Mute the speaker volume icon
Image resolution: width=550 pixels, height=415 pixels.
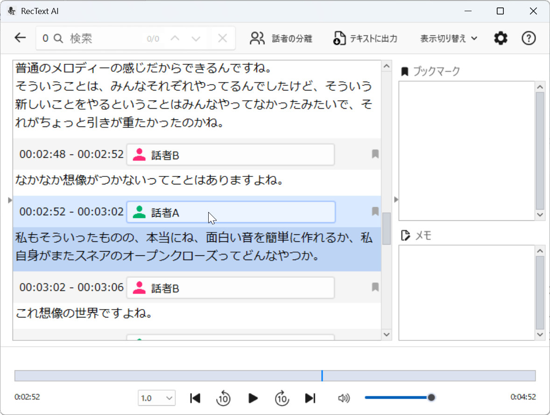(x=344, y=398)
